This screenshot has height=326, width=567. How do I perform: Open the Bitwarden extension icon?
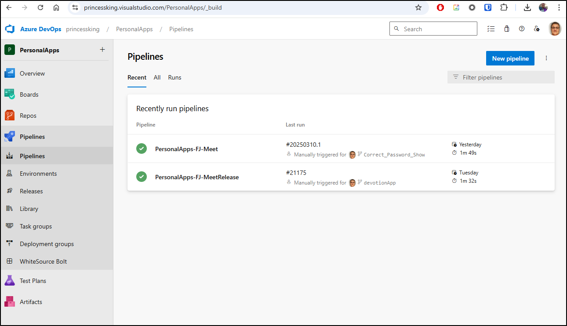[x=488, y=7]
